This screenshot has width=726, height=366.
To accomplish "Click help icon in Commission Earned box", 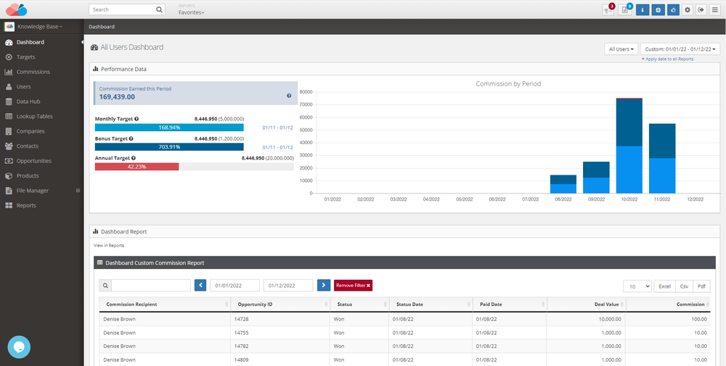I will coord(289,96).
